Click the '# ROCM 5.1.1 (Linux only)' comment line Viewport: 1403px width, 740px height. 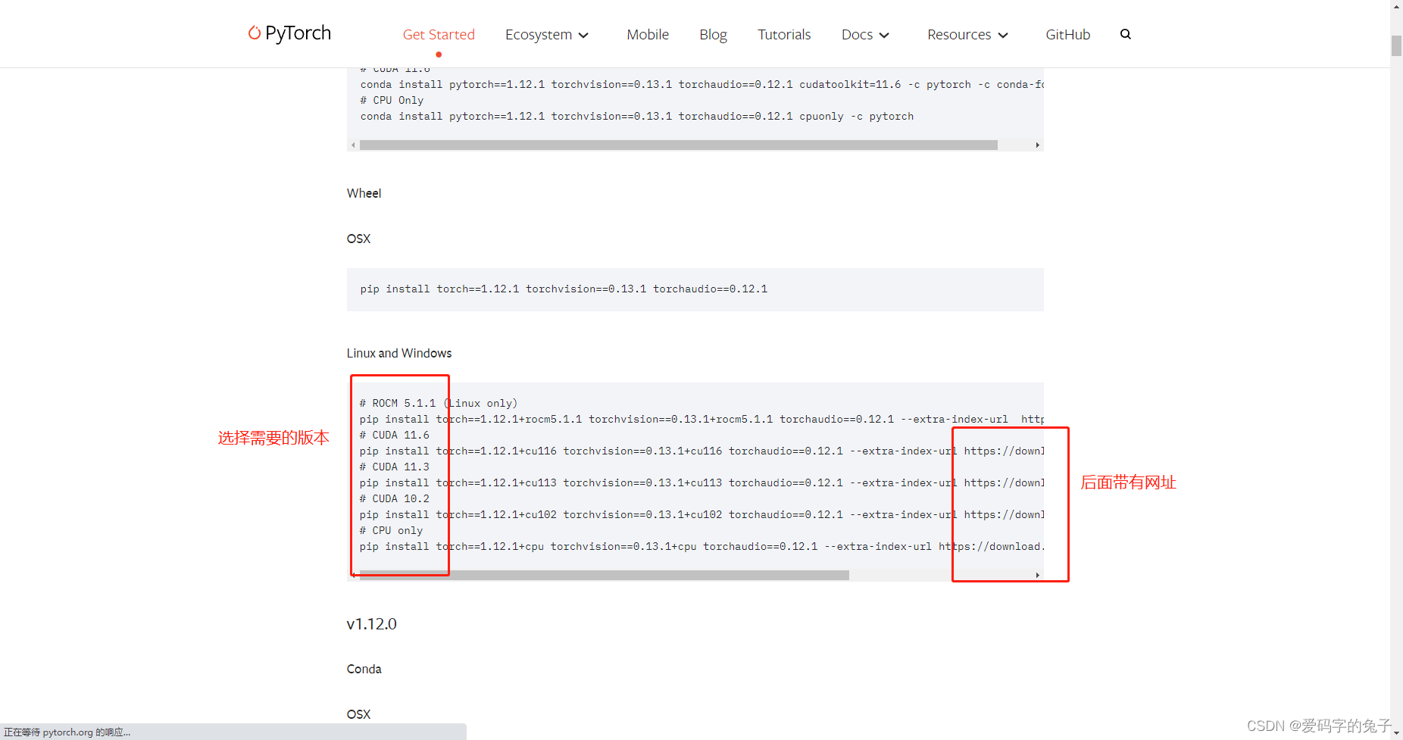pyautogui.click(x=439, y=403)
